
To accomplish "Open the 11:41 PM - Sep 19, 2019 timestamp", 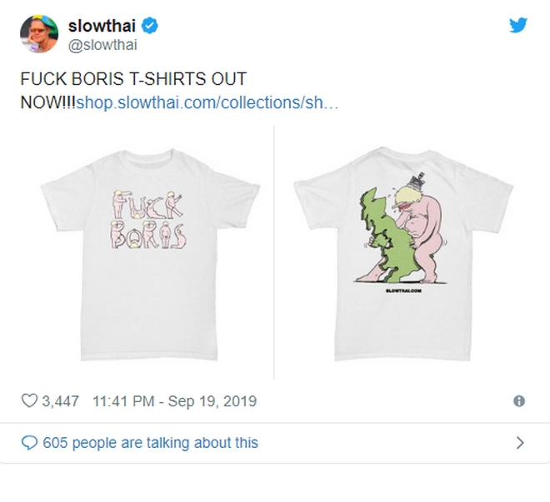I will coord(175,401).
